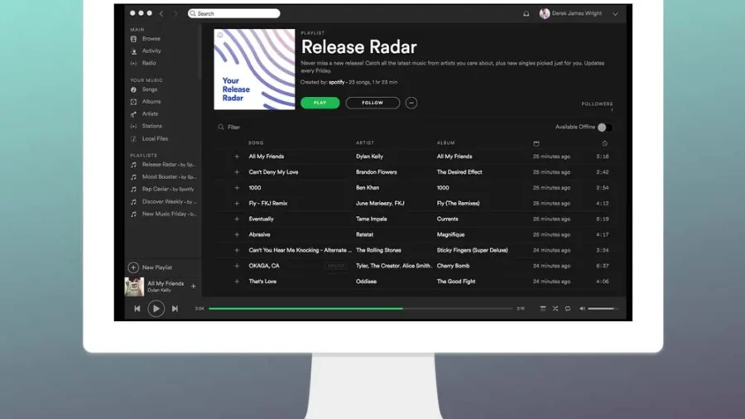This screenshot has width=745, height=419.
Task: Open the playlist more options ellipsis
Action: [411, 103]
